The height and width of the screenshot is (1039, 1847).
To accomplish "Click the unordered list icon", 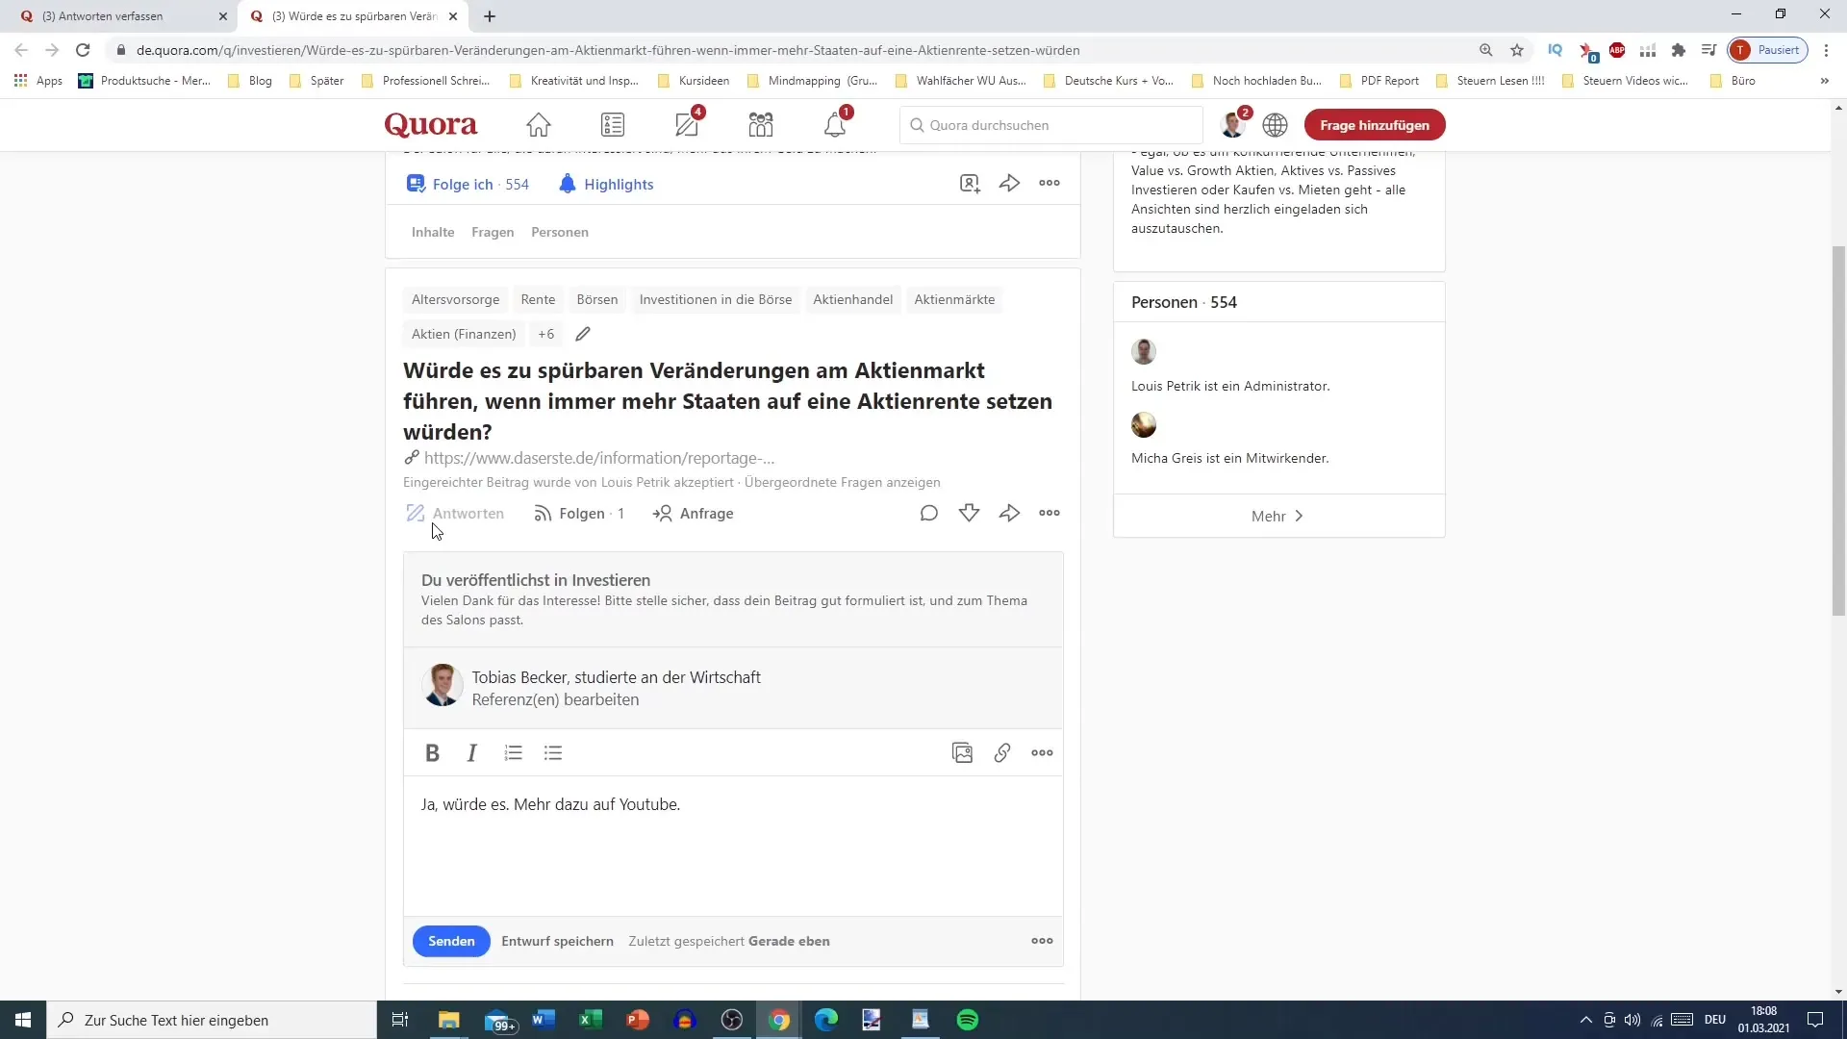I will [x=554, y=752].
